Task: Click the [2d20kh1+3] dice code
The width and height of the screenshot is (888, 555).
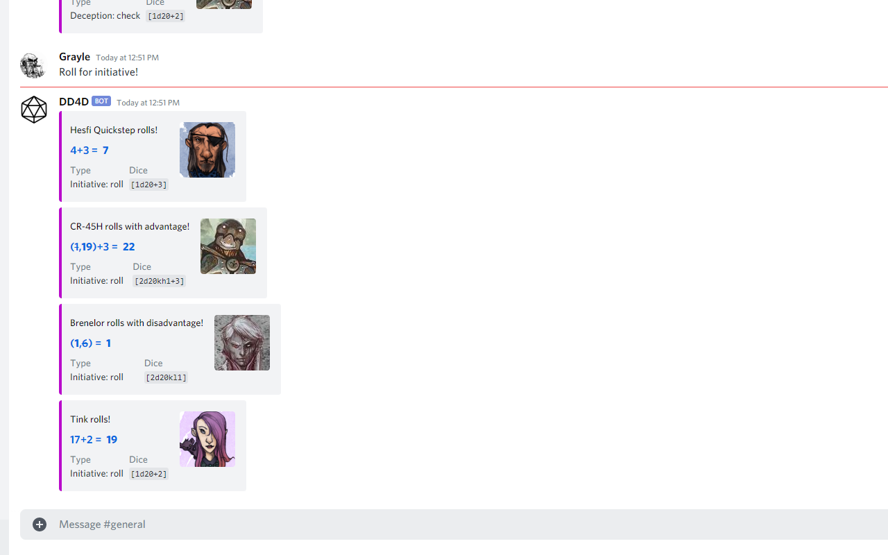Action: [x=160, y=281]
